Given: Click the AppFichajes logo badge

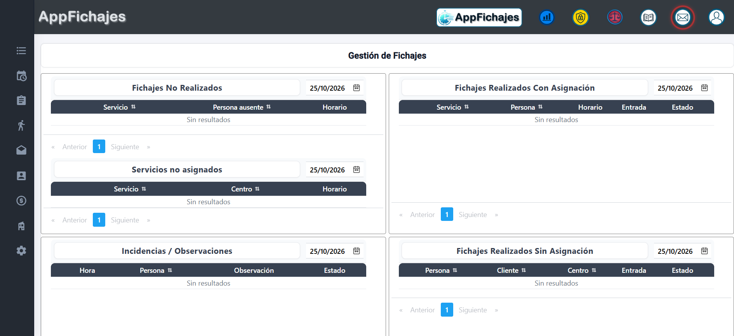Looking at the screenshot, I should (x=479, y=17).
